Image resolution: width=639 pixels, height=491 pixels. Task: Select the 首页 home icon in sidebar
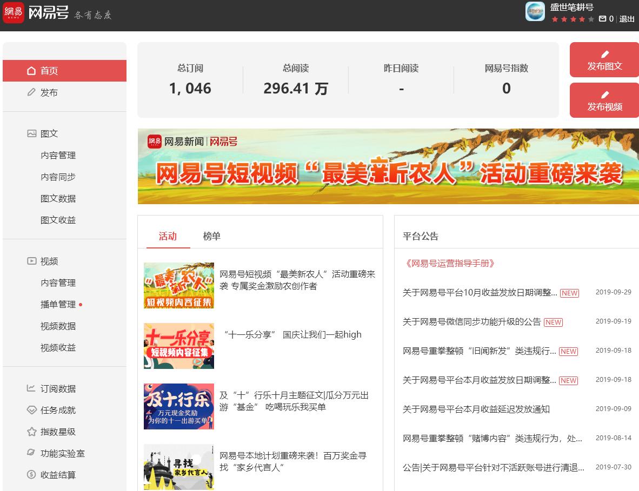[x=31, y=70]
